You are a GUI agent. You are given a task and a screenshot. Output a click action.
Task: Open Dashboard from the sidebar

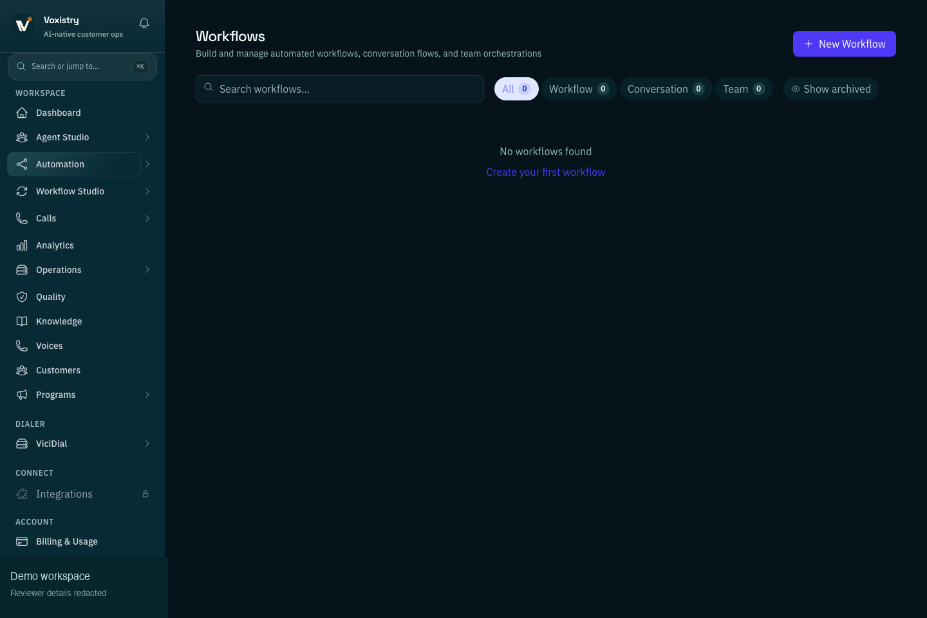click(82, 113)
